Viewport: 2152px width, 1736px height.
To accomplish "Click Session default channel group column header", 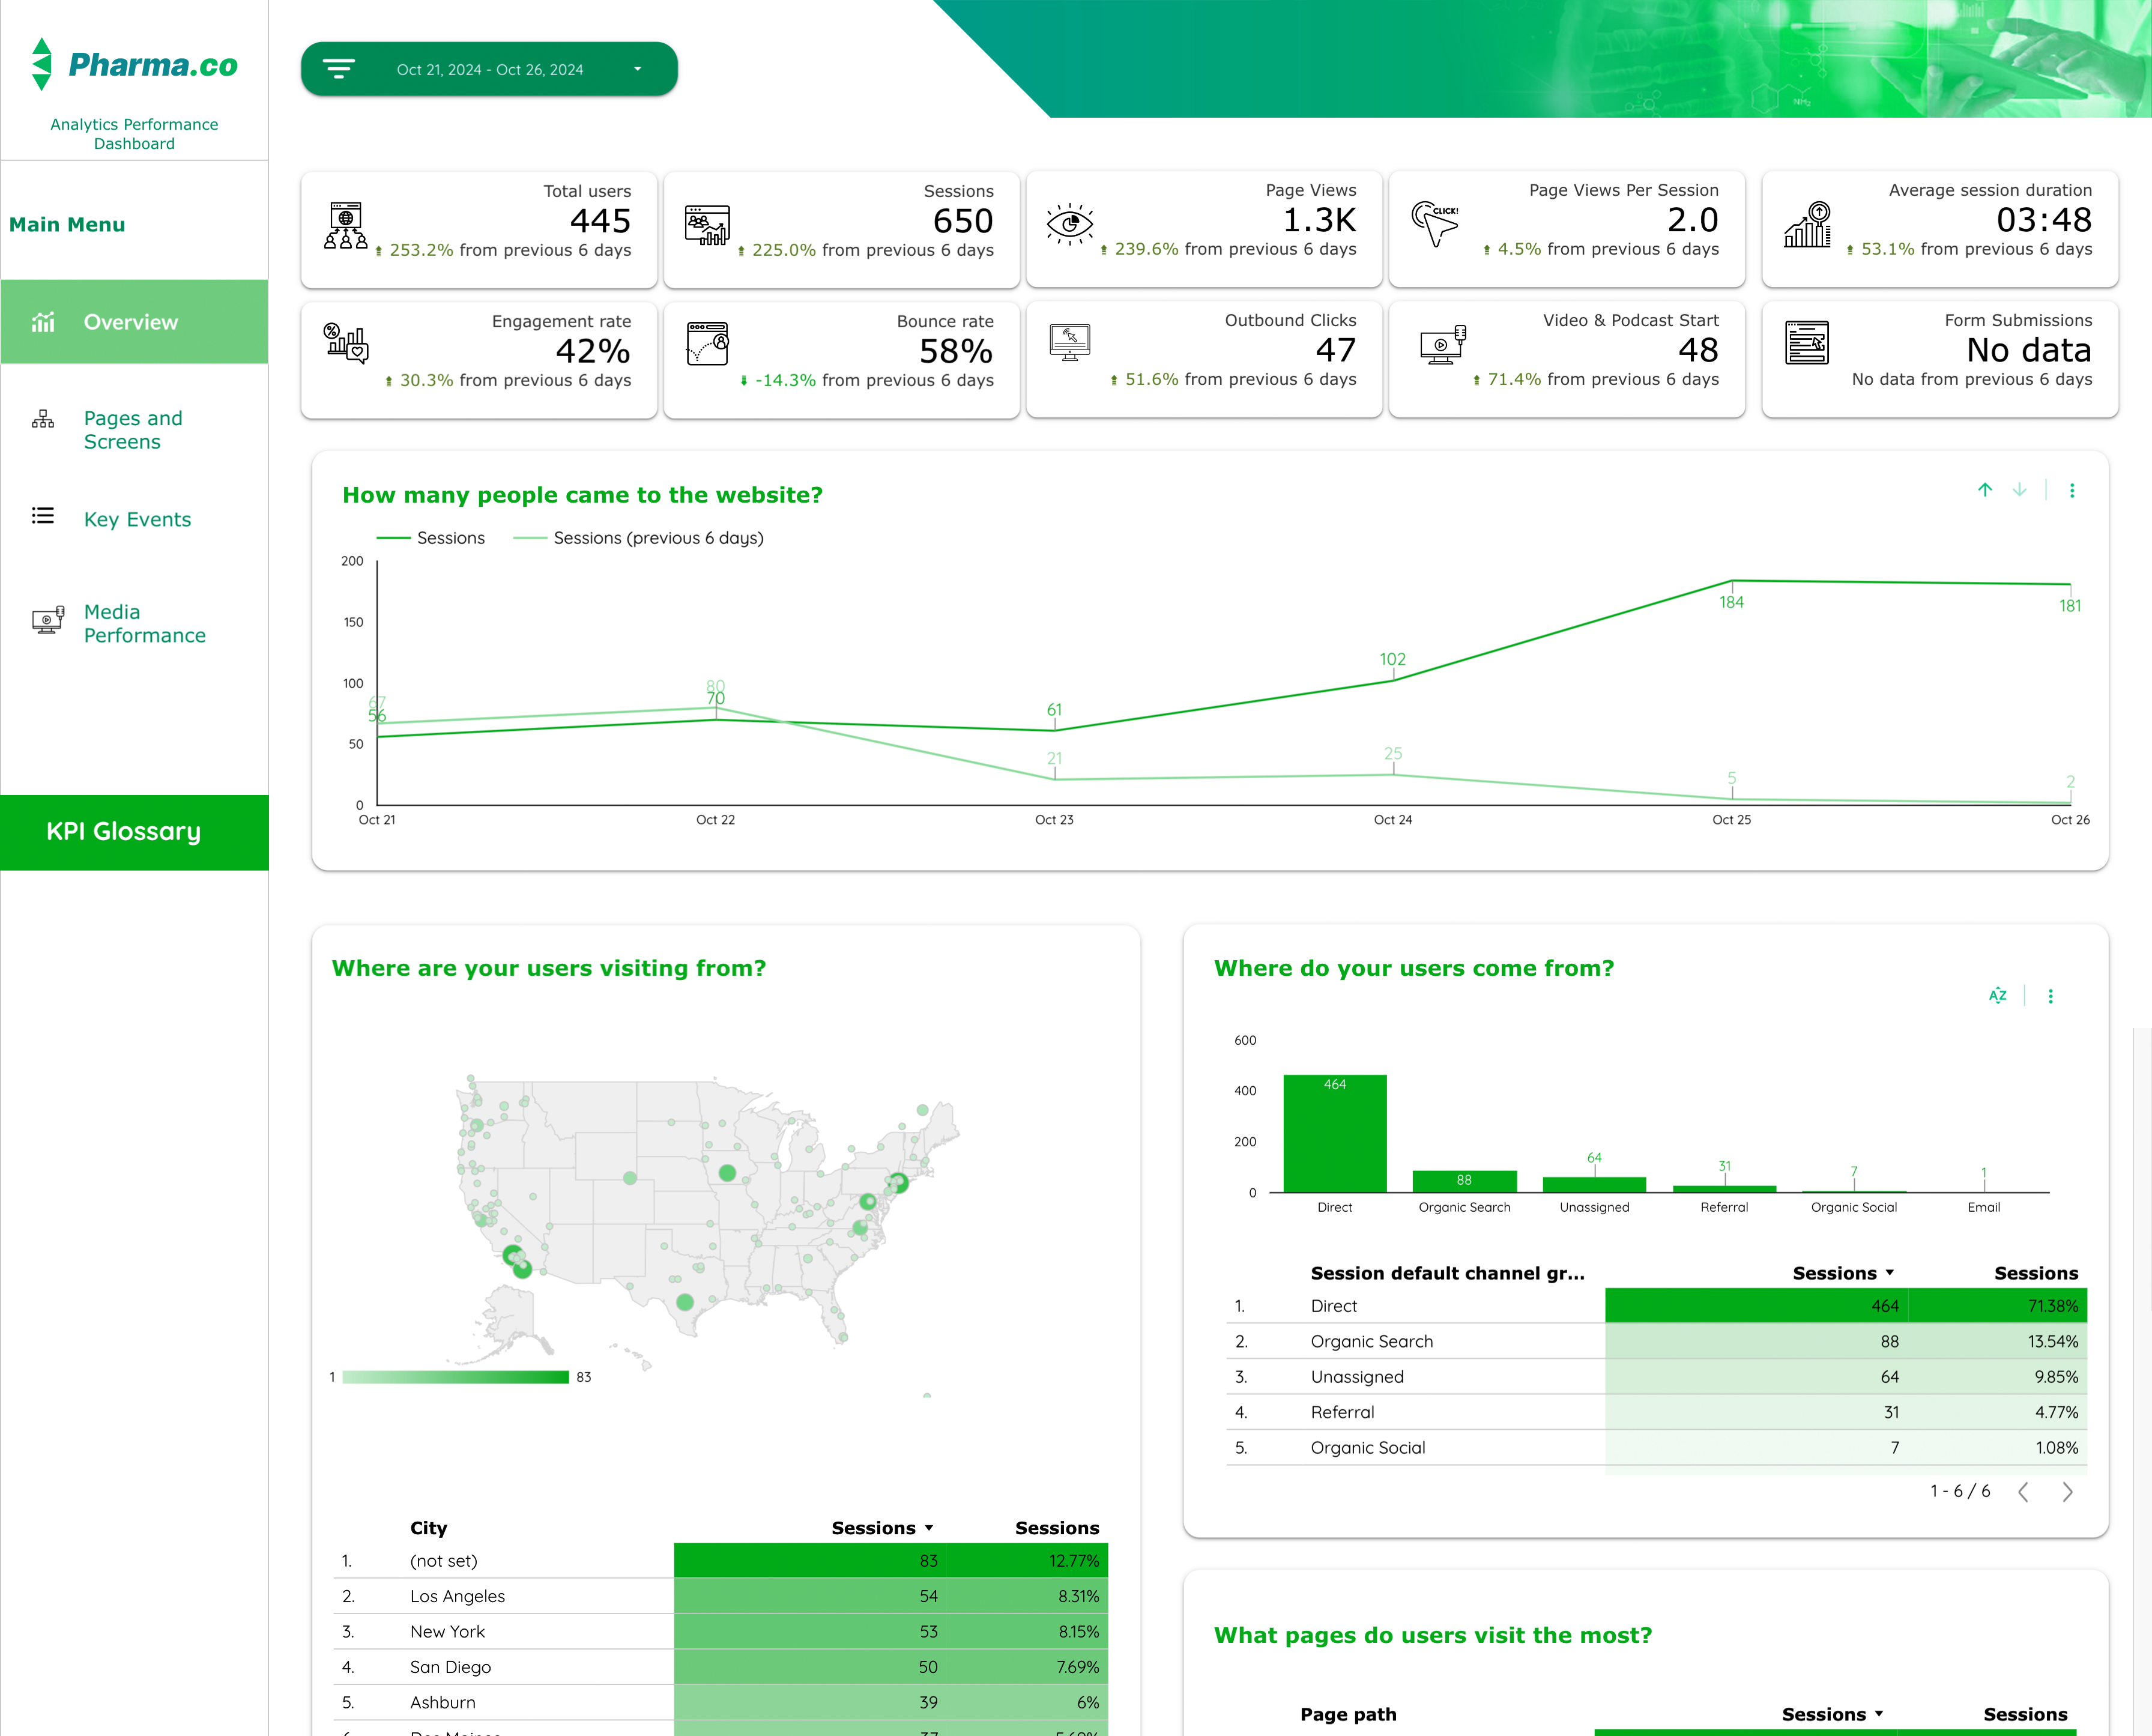I will [x=1448, y=1273].
